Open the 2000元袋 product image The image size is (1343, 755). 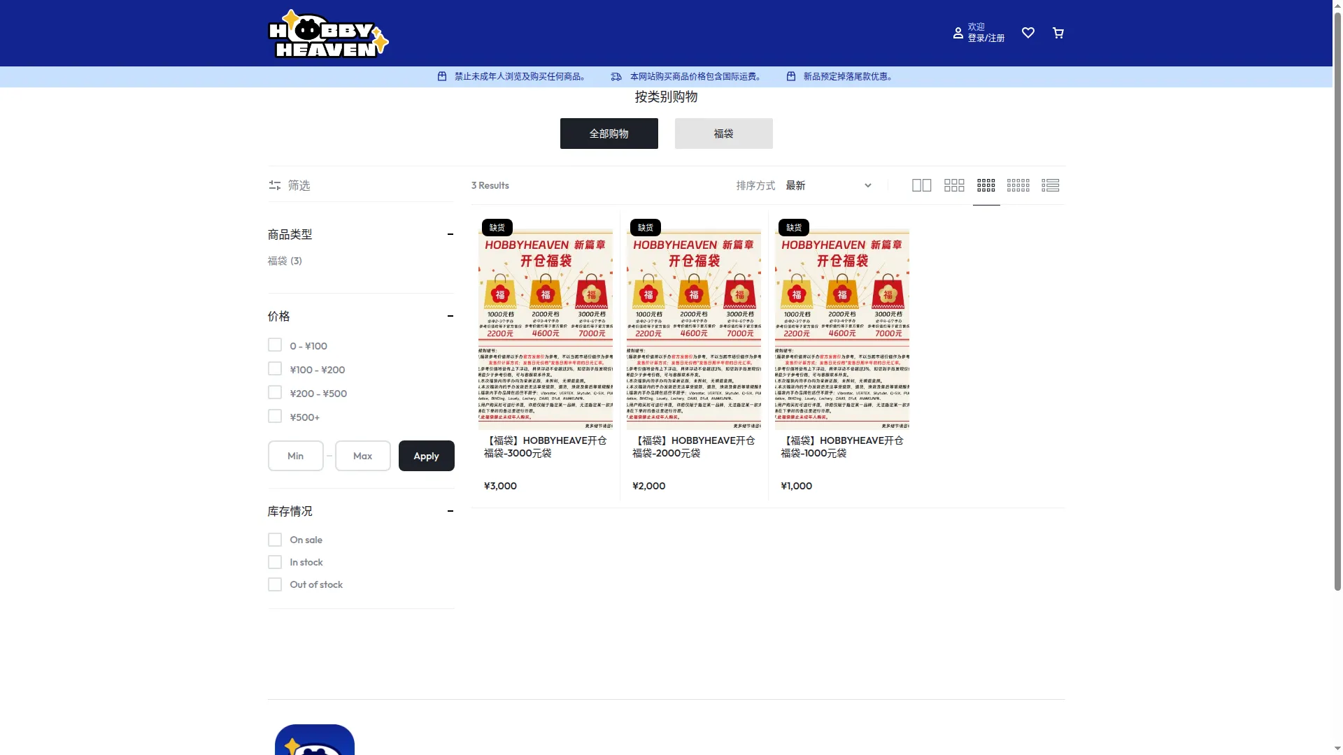click(693, 329)
